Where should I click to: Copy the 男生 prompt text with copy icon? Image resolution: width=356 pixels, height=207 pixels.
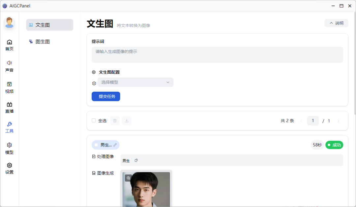pos(136,160)
